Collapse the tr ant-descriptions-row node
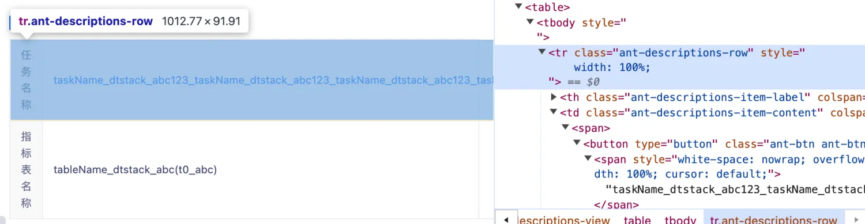The image size is (865, 224). (x=541, y=52)
